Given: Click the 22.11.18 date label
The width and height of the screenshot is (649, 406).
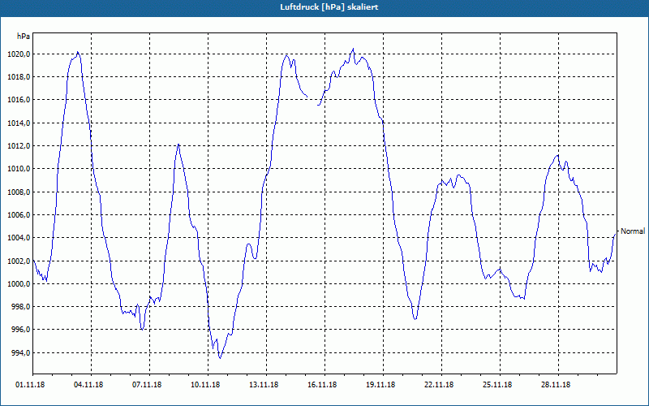Looking at the screenshot, I should click(439, 385).
